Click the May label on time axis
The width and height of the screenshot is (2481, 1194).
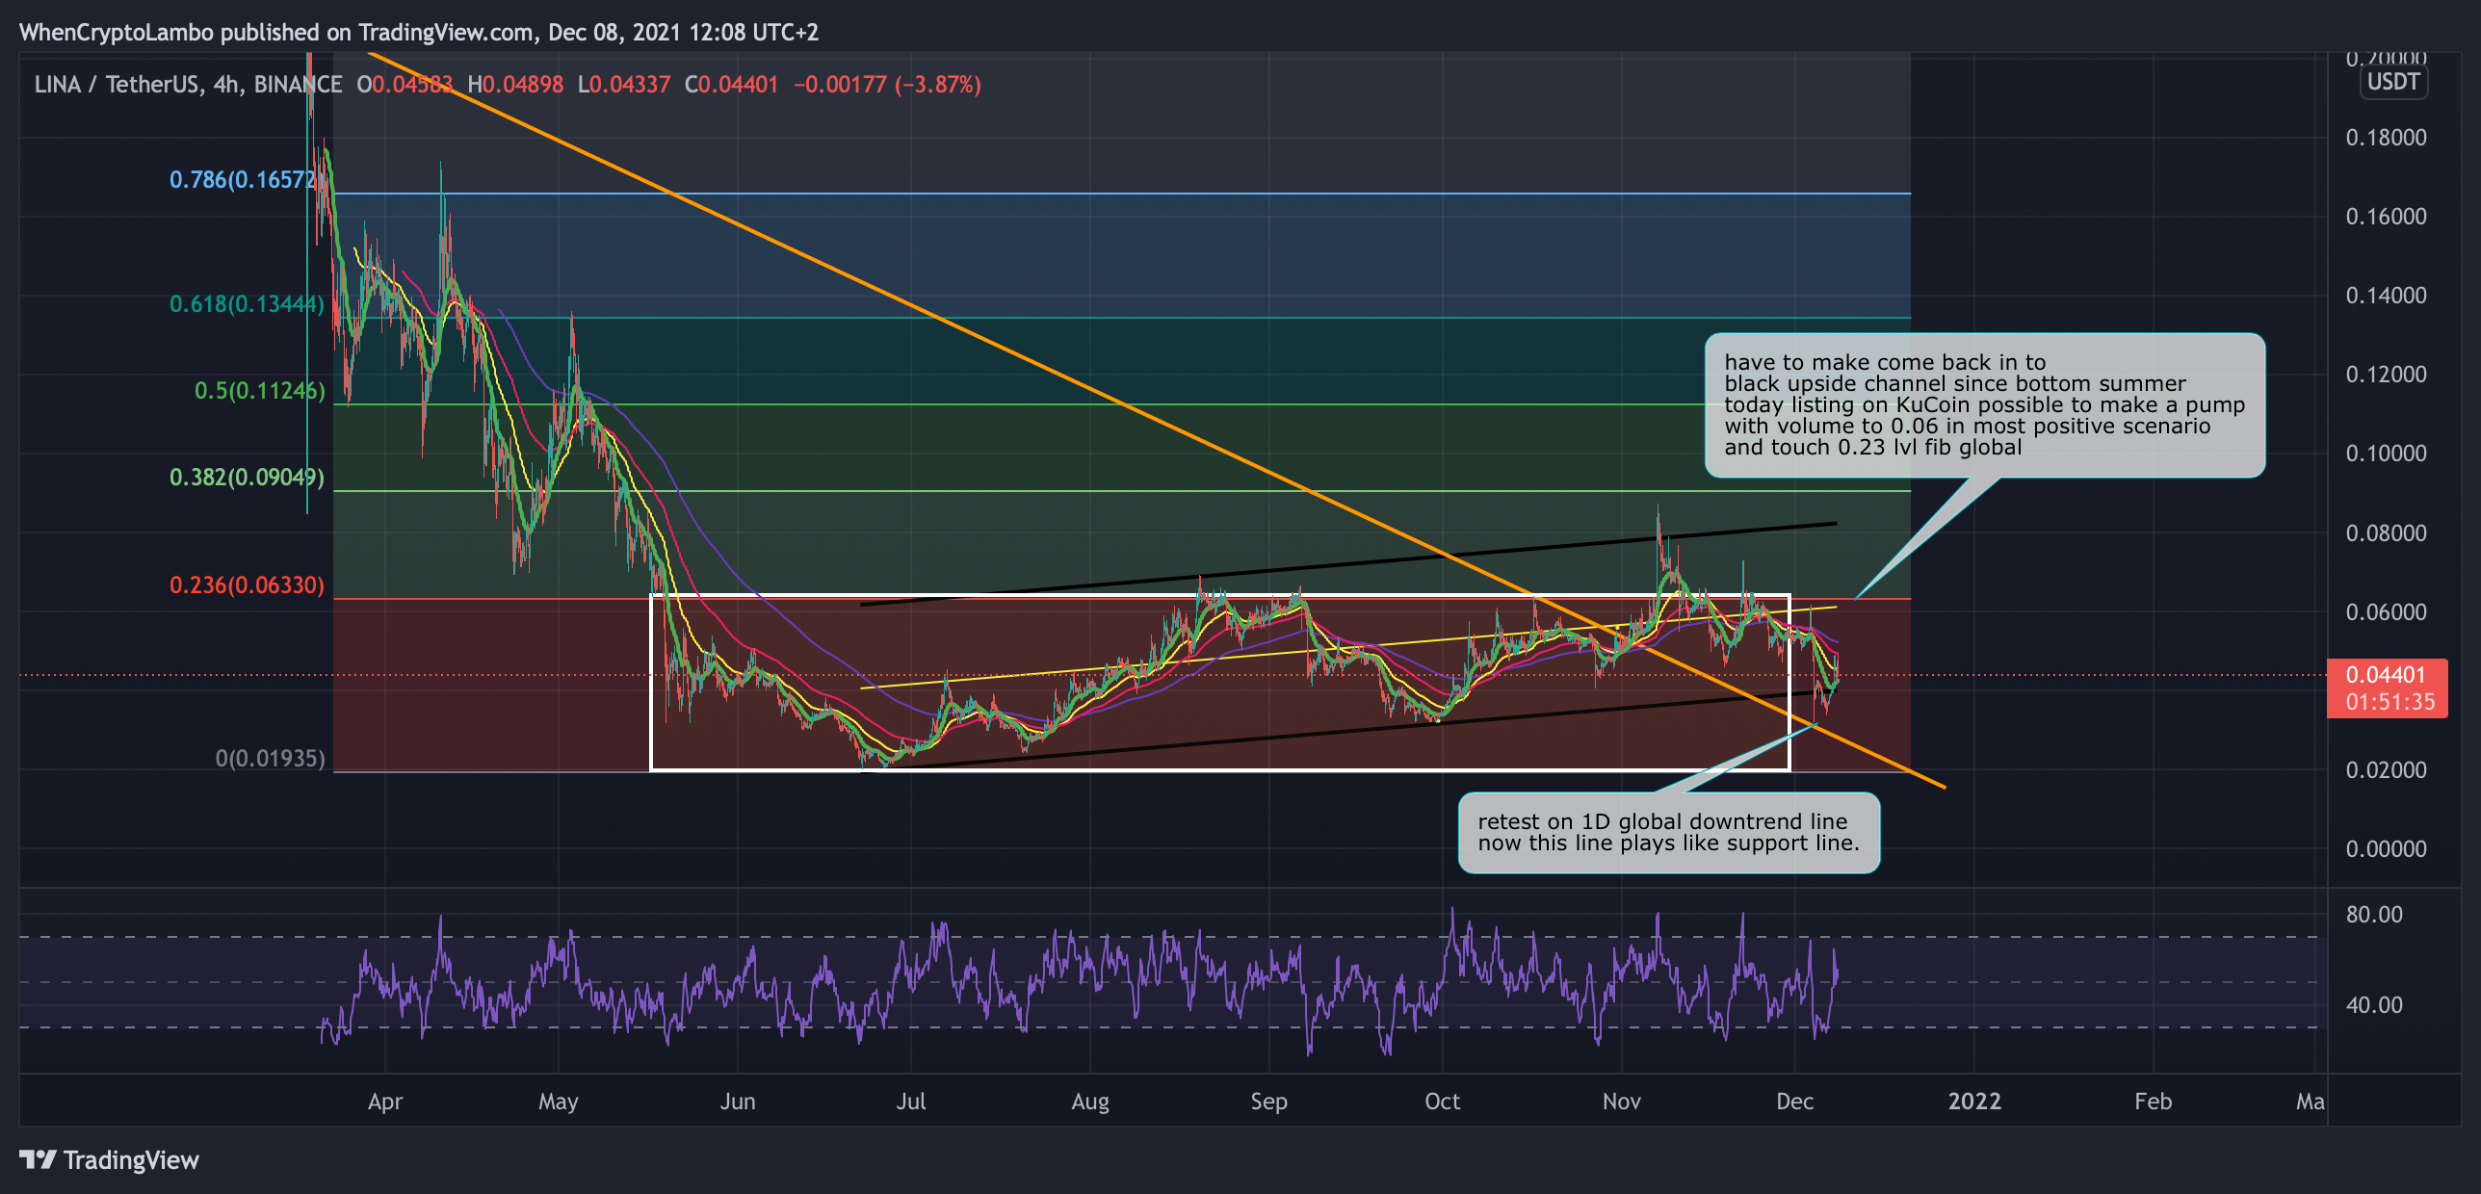[x=559, y=1102]
